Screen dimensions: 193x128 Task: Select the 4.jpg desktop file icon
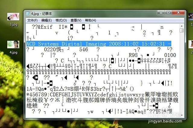[13, 45]
